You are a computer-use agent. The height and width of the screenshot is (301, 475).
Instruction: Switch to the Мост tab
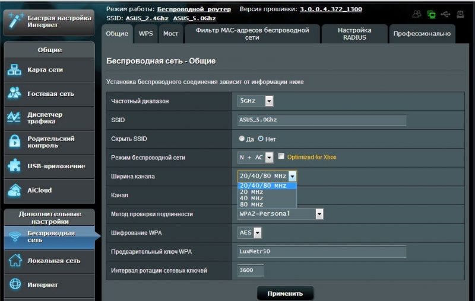point(170,34)
